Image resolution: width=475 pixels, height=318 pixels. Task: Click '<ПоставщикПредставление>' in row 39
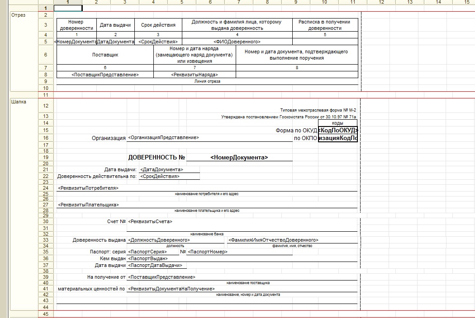162,277
